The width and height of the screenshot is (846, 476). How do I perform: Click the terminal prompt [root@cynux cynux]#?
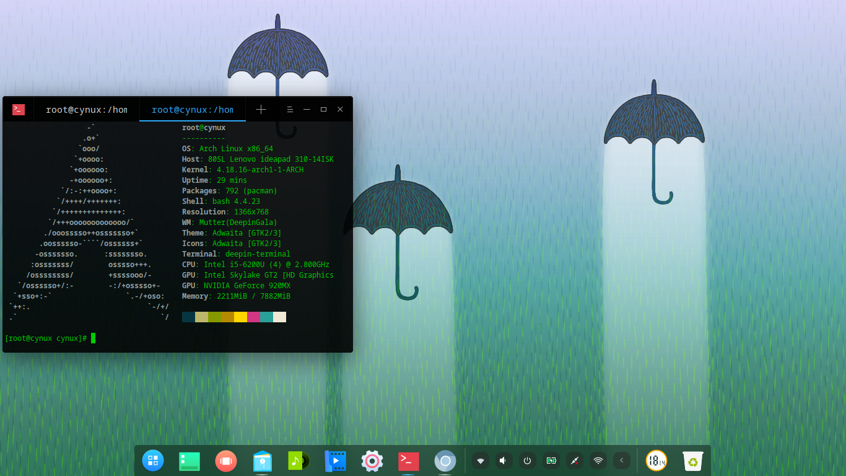point(46,338)
